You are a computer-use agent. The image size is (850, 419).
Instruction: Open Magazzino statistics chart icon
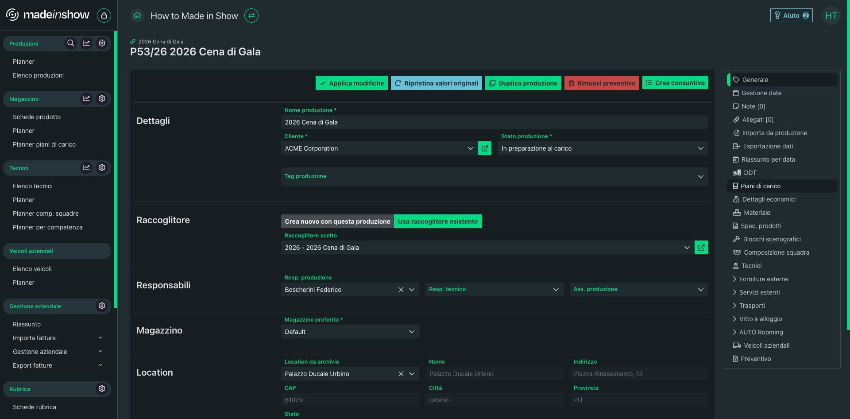coord(86,99)
